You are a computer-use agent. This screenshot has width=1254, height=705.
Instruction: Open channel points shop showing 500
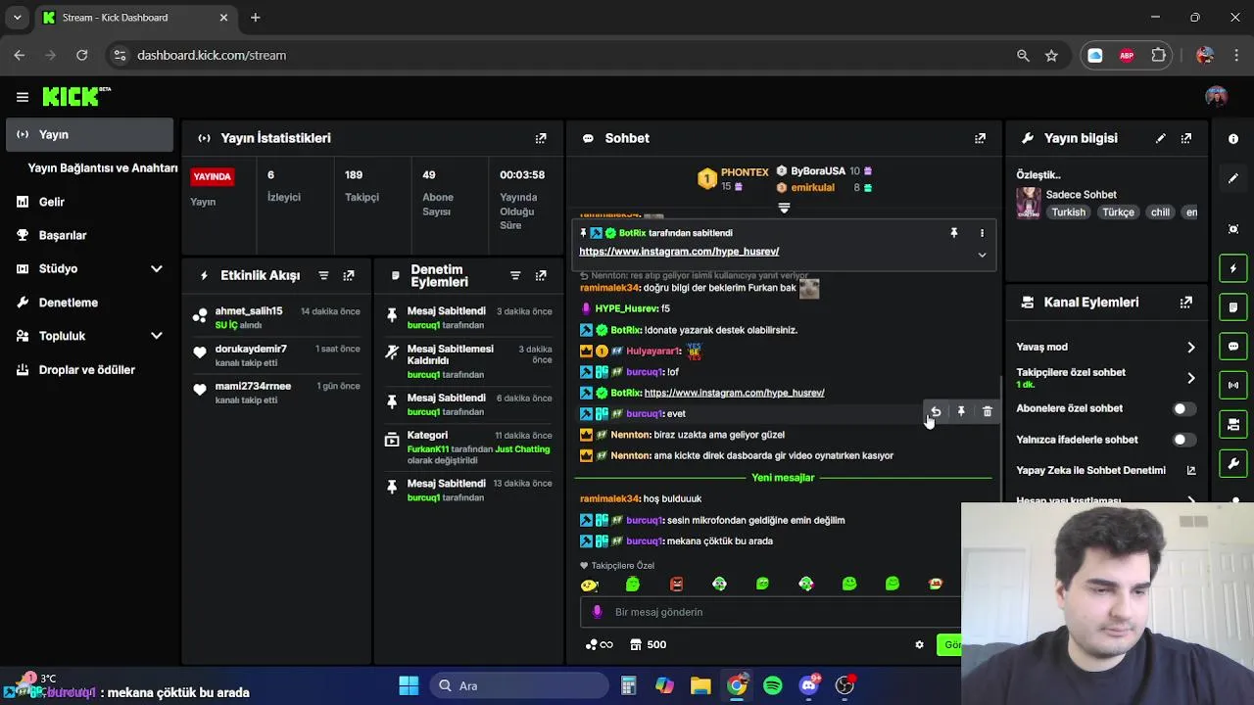tap(648, 644)
